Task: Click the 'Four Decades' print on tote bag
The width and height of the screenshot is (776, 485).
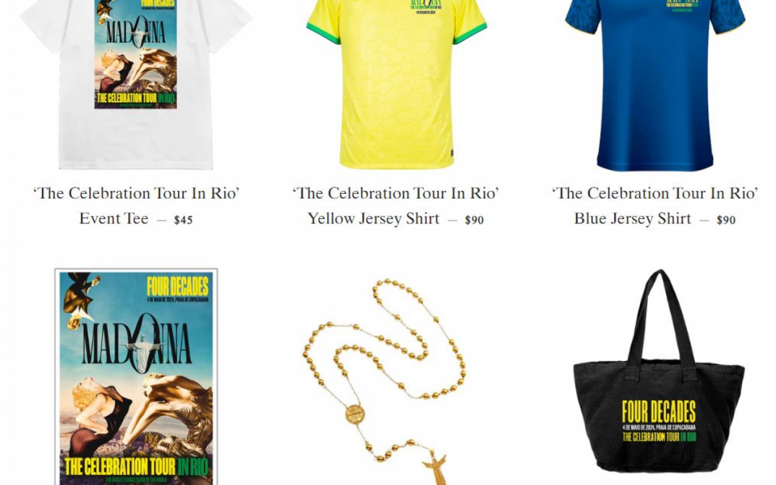Action: point(659,412)
